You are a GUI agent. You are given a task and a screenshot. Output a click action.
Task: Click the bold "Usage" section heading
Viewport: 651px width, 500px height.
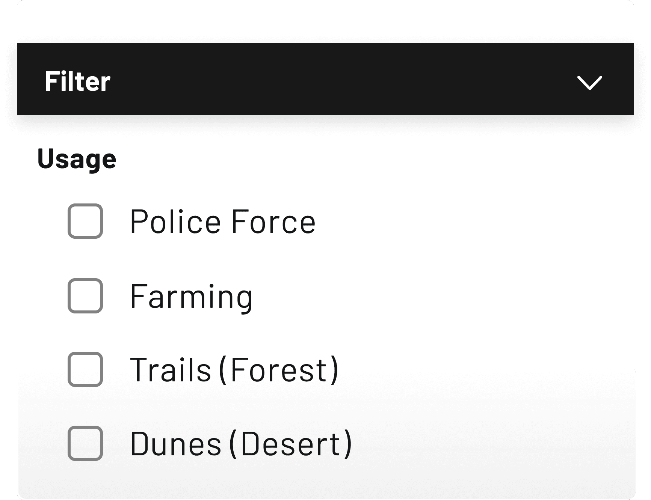pos(77,159)
